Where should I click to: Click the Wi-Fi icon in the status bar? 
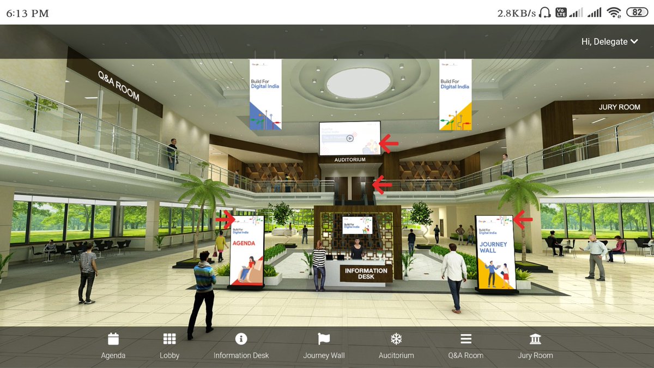(x=614, y=13)
